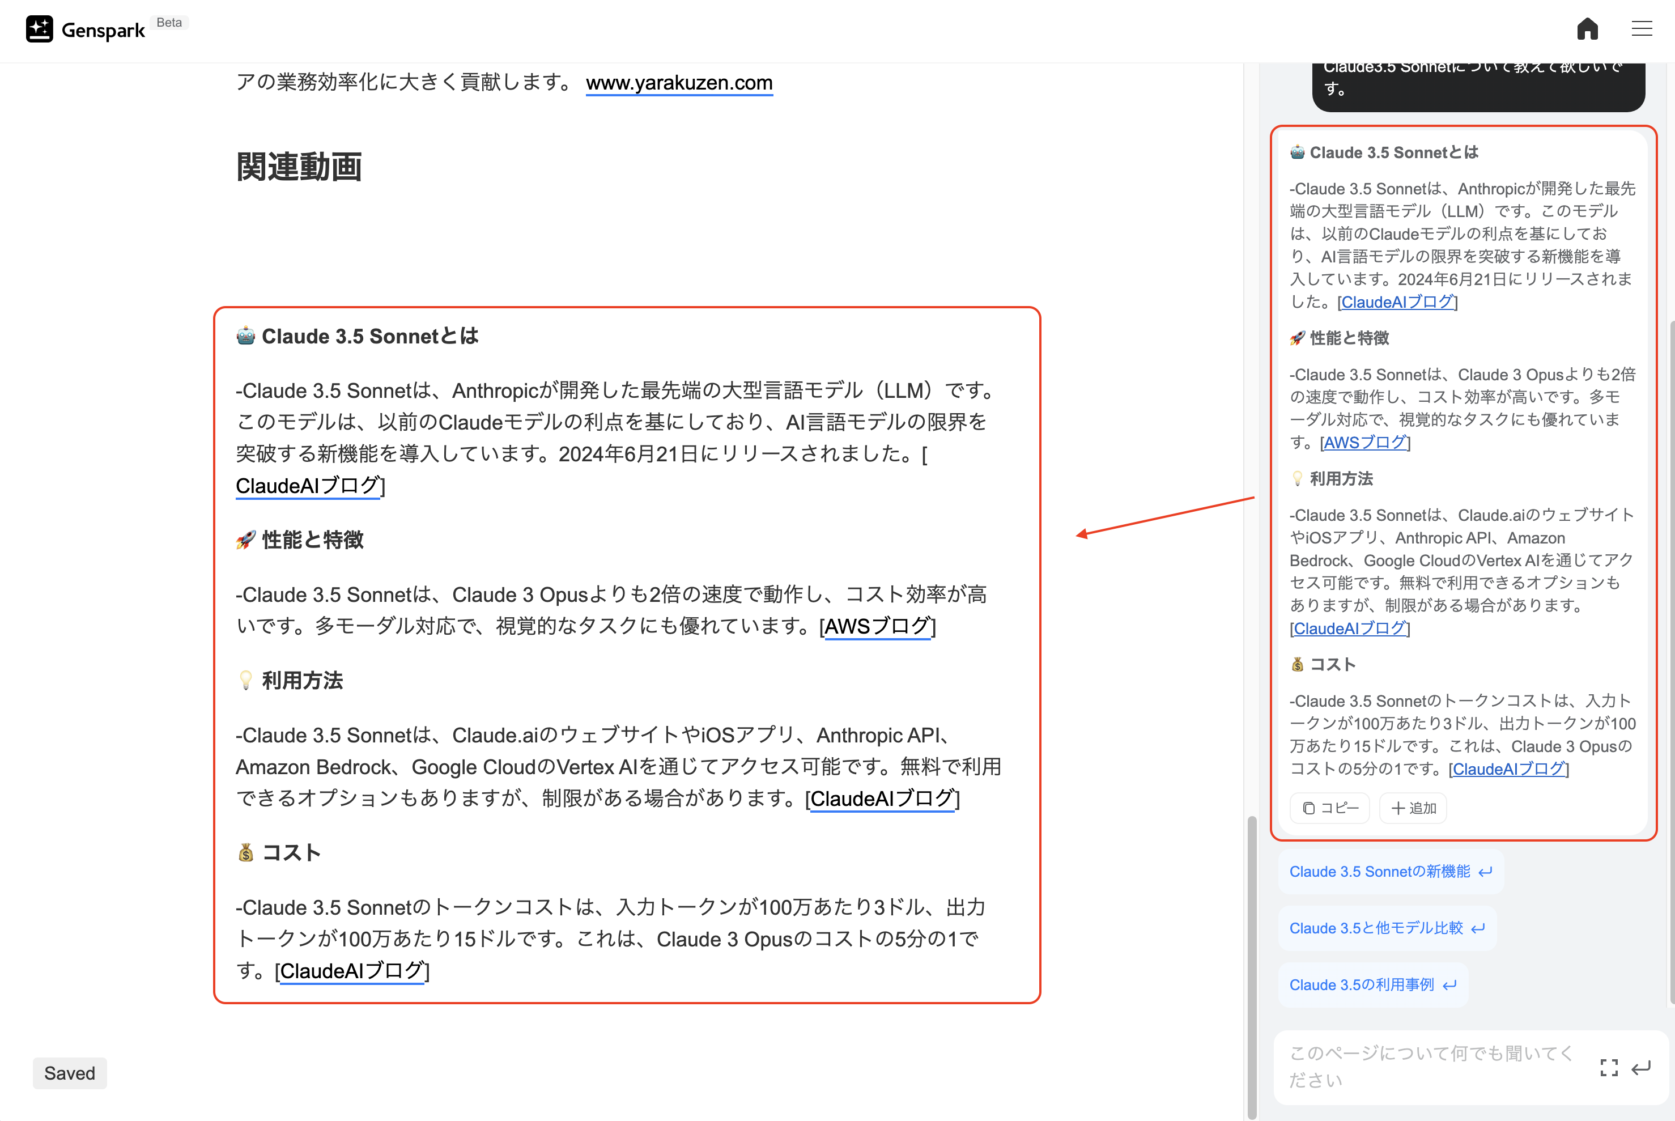The height and width of the screenshot is (1121, 1675).
Task: Select the Claude 3.5 Sonnetの新機能 suggestion
Action: [1390, 871]
